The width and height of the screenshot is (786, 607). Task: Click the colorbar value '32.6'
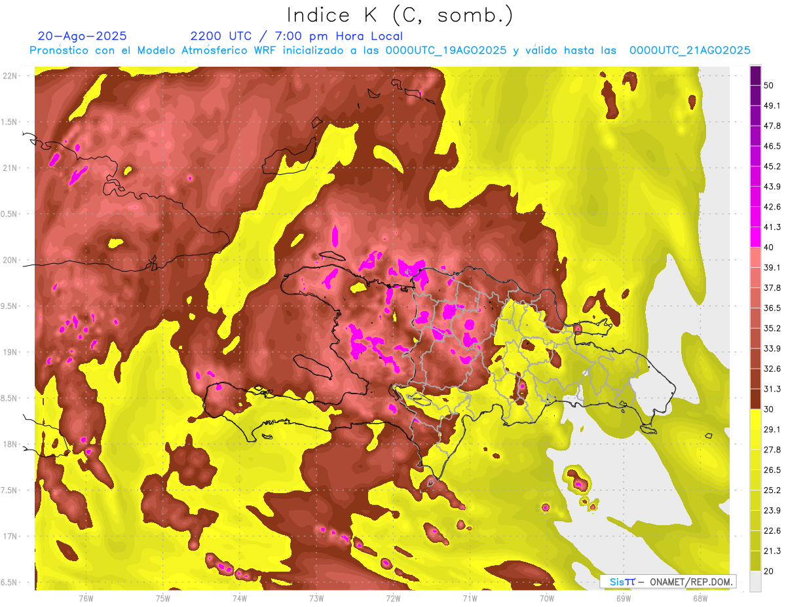tap(772, 369)
